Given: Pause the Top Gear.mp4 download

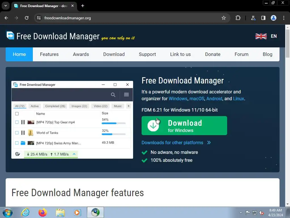Looking at the screenshot, I should pyautogui.click(x=23, y=122).
